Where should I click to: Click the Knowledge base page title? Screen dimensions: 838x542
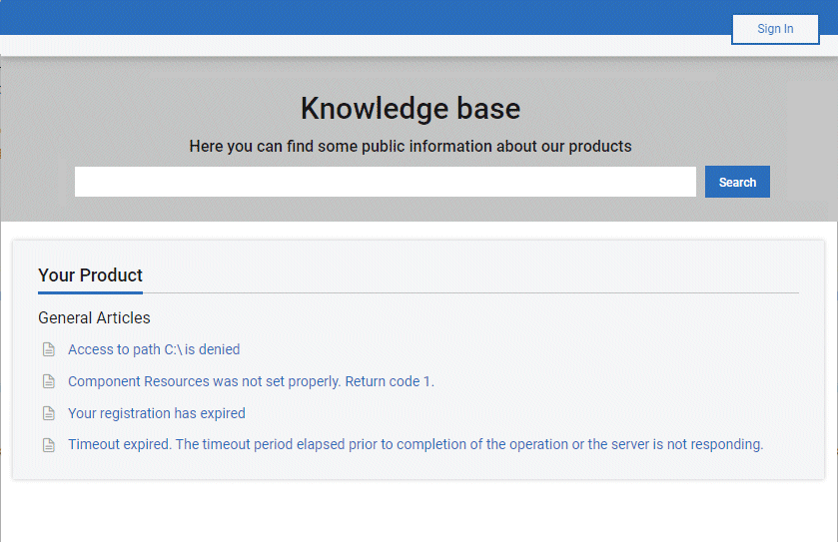[411, 109]
